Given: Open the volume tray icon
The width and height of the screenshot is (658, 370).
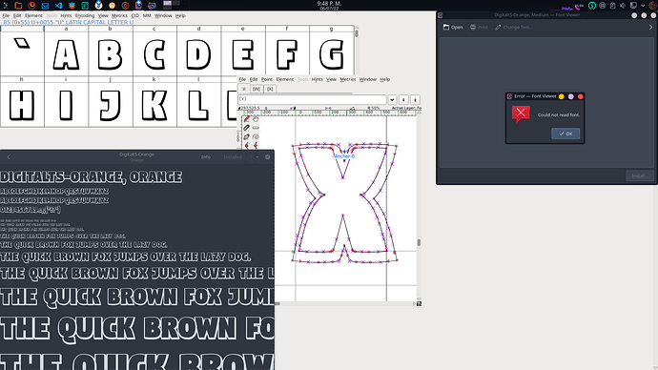Looking at the screenshot, I should [x=623, y=6].
